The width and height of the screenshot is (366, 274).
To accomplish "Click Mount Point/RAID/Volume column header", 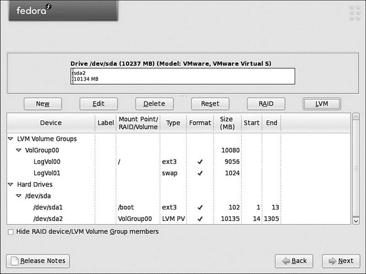I will (138, 123).
